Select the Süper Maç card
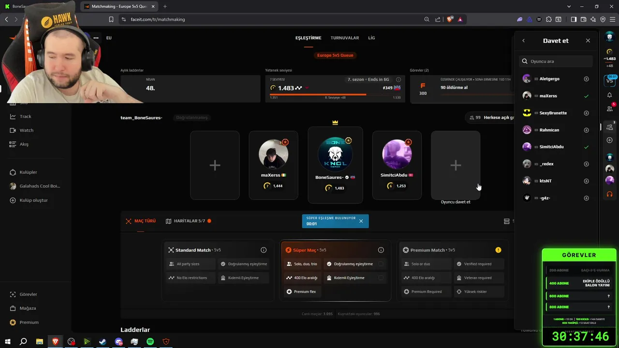This screenshot has height=348, width=619. click(x=336, y=271)
